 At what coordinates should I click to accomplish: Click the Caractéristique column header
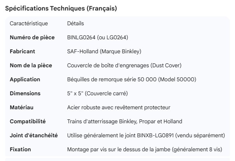pyautogui.click(x=29, y=23)
